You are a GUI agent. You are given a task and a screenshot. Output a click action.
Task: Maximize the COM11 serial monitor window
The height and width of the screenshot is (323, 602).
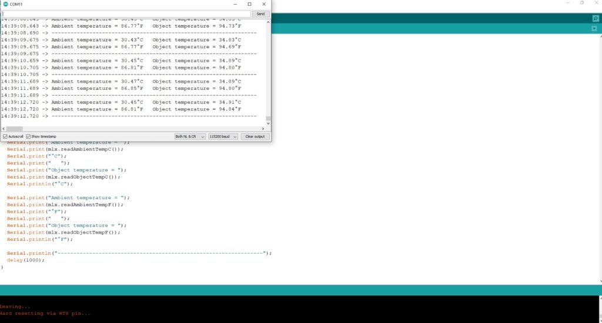click(x=249, y=4)
